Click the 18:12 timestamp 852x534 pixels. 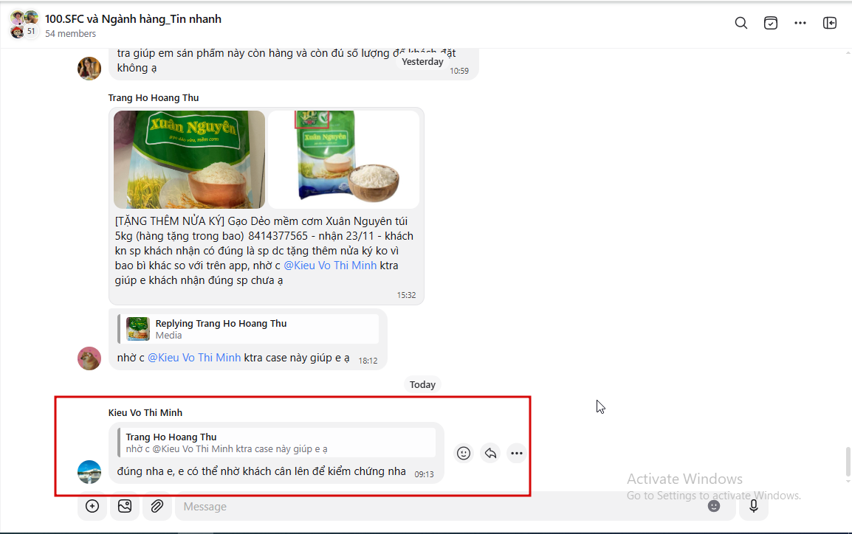(368, 361)
